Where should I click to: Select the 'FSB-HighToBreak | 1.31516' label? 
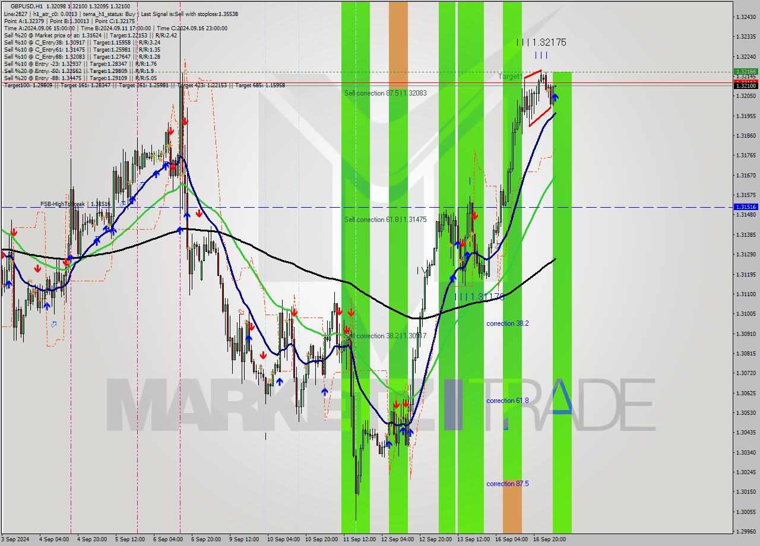[75, 204]
